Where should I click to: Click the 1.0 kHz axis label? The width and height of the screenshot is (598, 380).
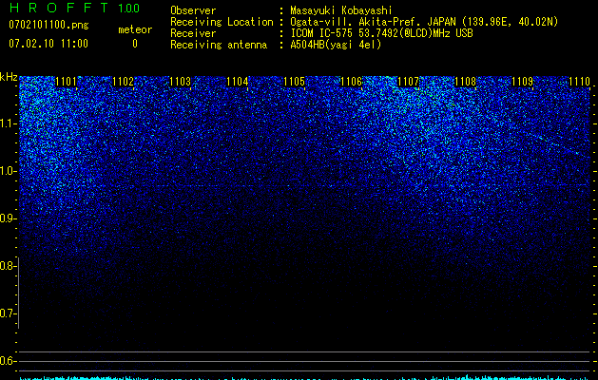[8, 171]
